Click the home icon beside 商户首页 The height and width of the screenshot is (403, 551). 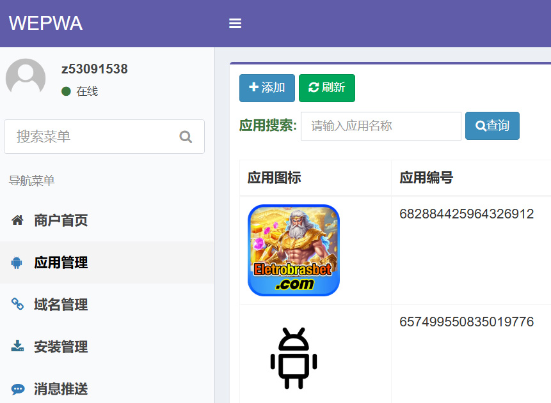coord(17,220)
